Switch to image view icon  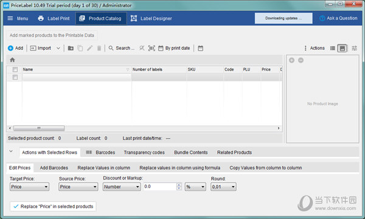point(342,48)
